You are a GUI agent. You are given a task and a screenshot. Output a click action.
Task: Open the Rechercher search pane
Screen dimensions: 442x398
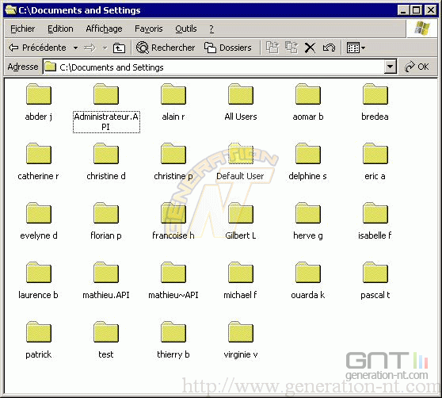click(x=166, y=48)
